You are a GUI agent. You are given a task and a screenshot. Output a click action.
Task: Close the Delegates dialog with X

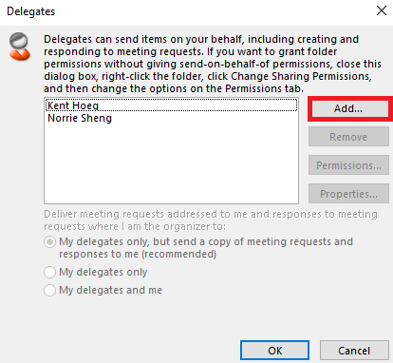(x=382, y=10)
